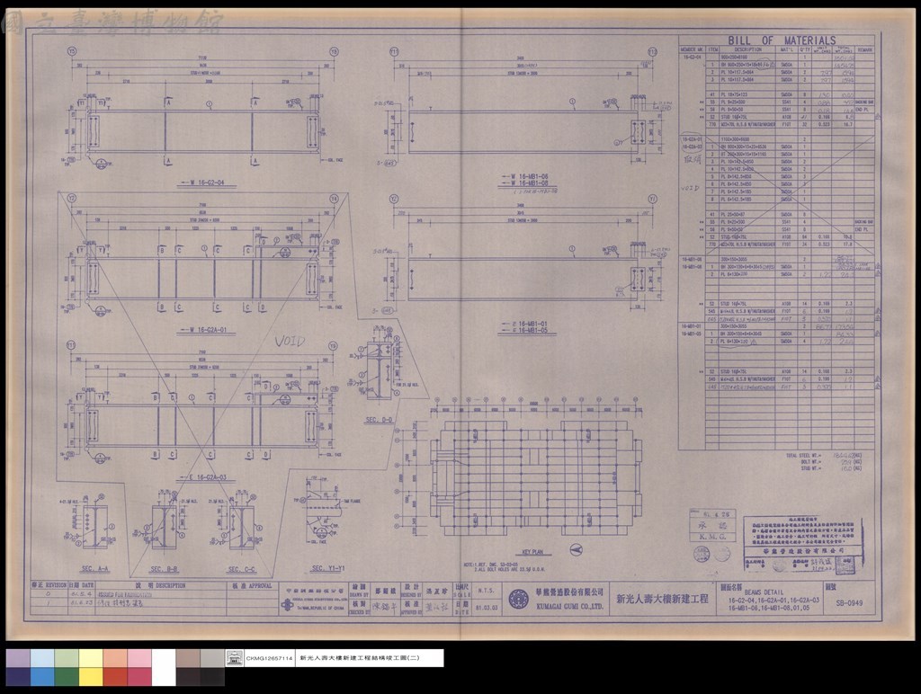Viewport: 921px width, 694px height.
Task: Pick the lavender swatch on the color chart
Action: pos(18,658)
